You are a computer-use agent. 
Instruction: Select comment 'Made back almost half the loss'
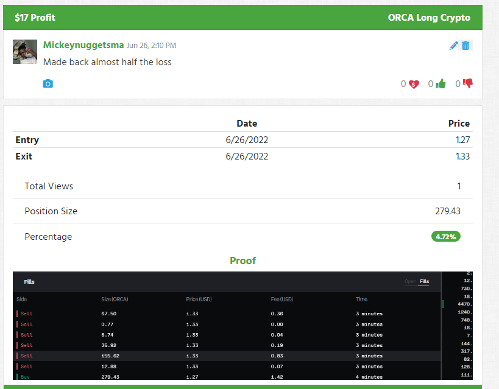point(107,62)
